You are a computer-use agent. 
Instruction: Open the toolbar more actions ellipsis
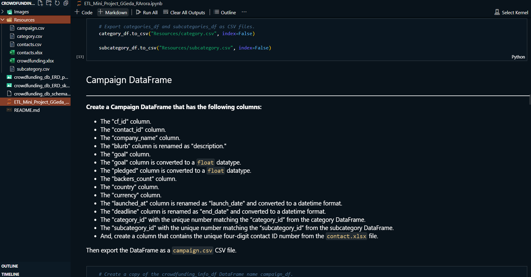pos(244,12)
